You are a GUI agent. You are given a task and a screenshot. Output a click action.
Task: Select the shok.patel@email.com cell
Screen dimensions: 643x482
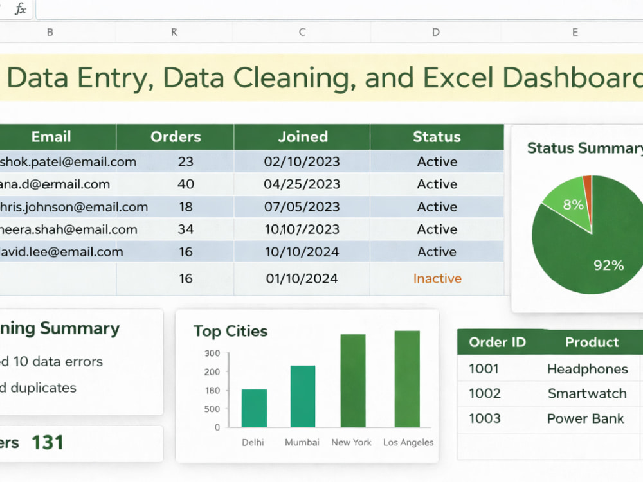click(58, 161)
